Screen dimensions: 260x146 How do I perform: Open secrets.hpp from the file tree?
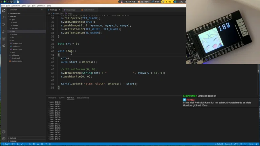(x=17, y=49)
